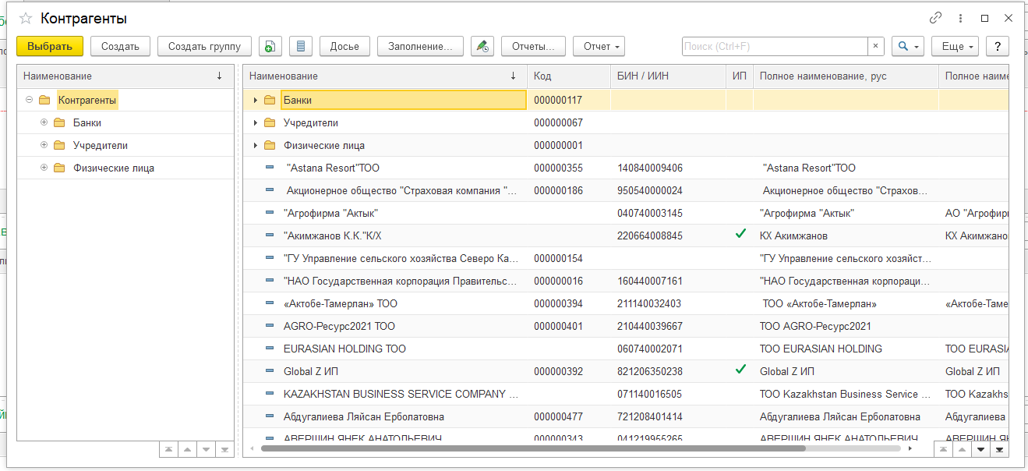Jump to list start in right panel

pyautogui.click(x=943, y=449)
